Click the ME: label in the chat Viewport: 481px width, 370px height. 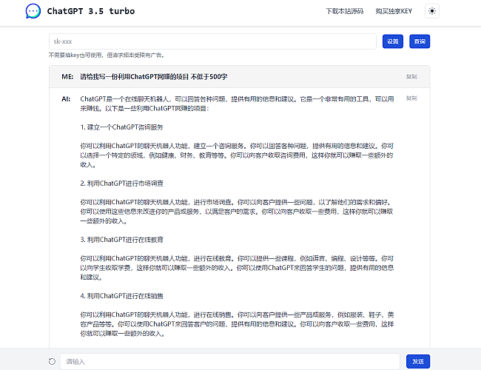point(67,76)
